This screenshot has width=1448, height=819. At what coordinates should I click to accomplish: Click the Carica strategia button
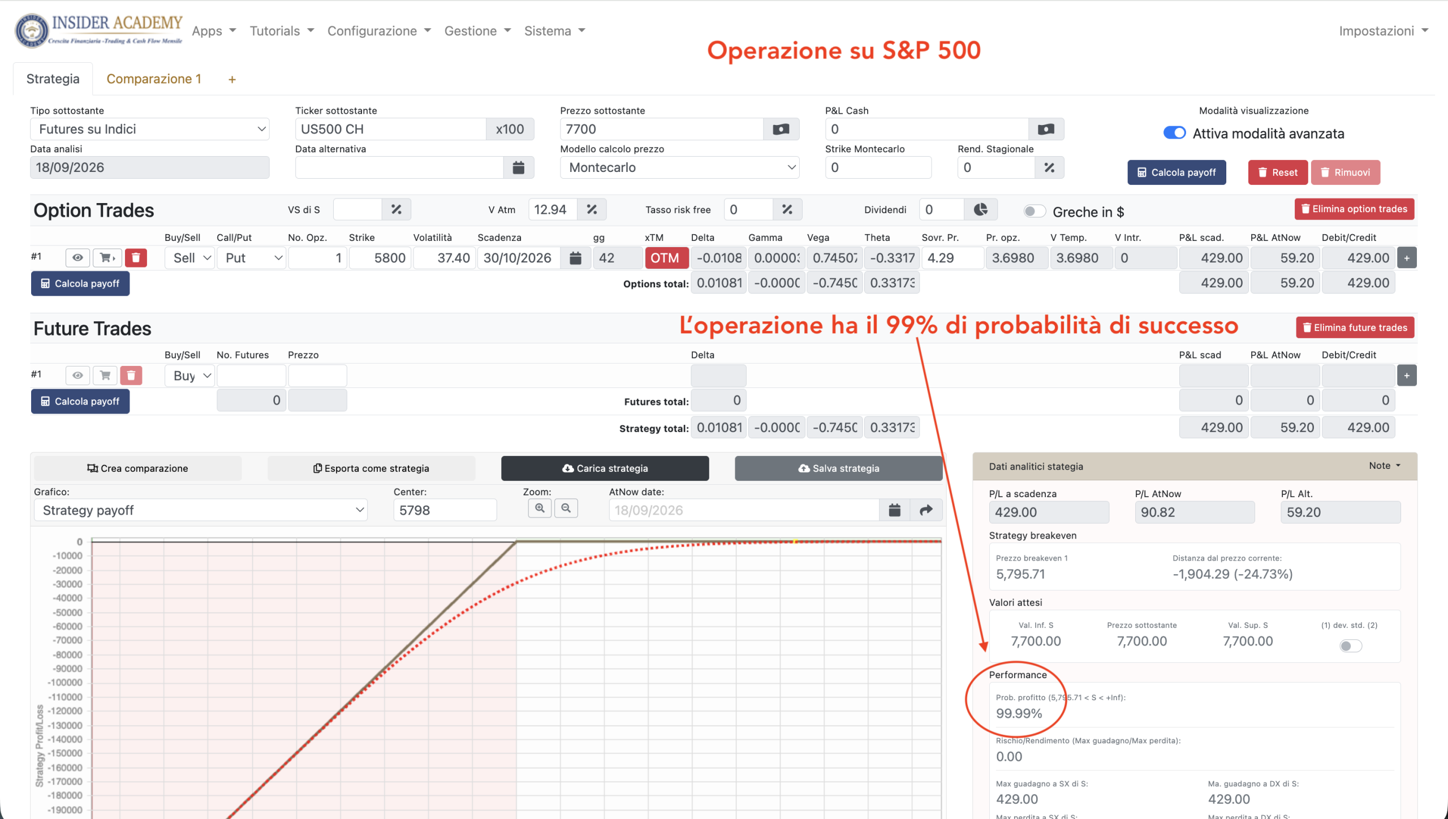tap(605, 468)
